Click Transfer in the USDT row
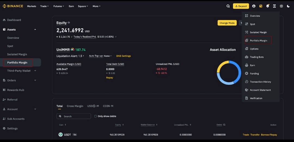This screenshot has height=142, width=294. [255, 135]
